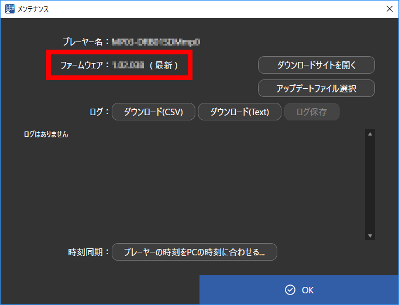Click the app icon in the title bar

click(x=10, y=9)
